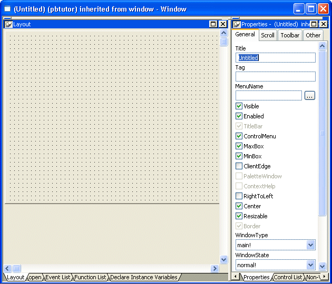Select the partly hidden Non-V tab
The width and height of the screenshot is (332, 284).
coord(313,277)
